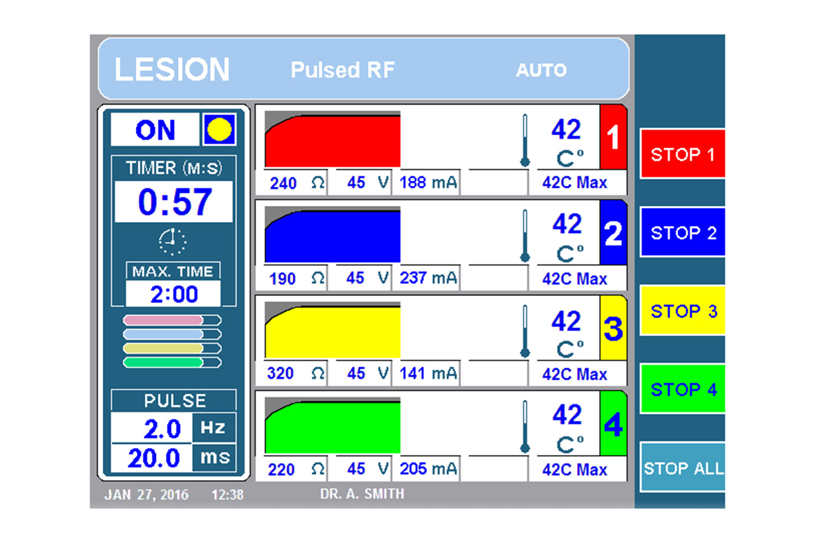Click the yellow RF output indicator light
The width and height of the screenshot is (815, 543).
tap(219, 130)
